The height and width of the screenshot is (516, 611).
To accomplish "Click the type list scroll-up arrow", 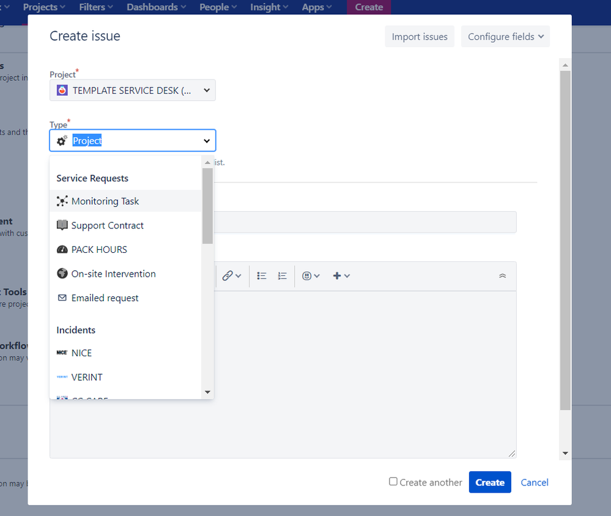I will pos(208,162).
